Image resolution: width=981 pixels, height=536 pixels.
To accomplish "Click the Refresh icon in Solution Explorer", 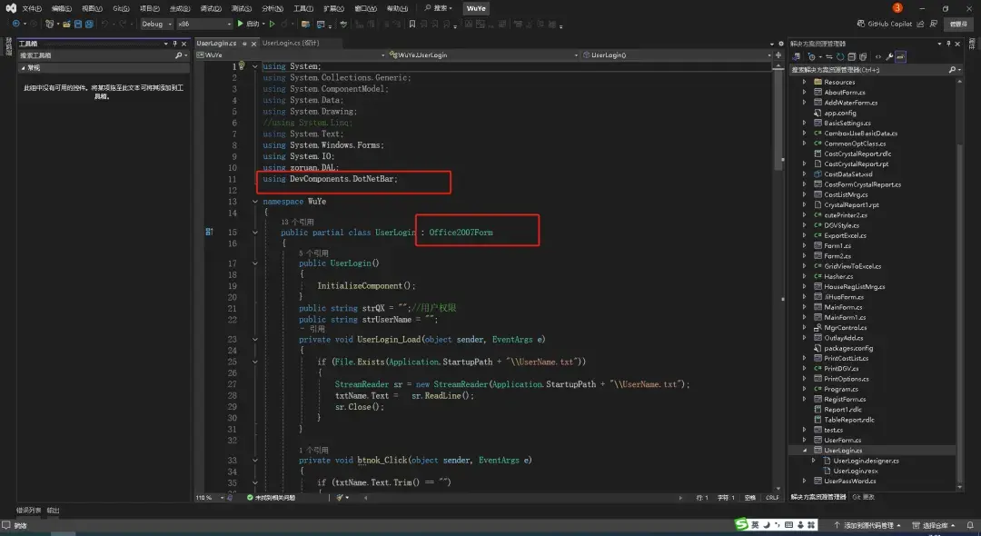I will click(840, 56).
